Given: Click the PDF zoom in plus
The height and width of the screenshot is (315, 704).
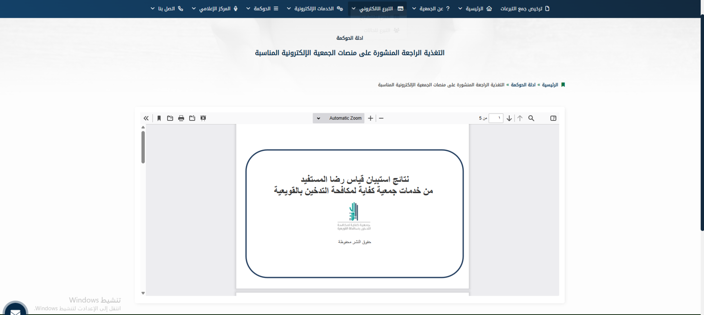Looking at the screenshot, I should click(370, 118).
